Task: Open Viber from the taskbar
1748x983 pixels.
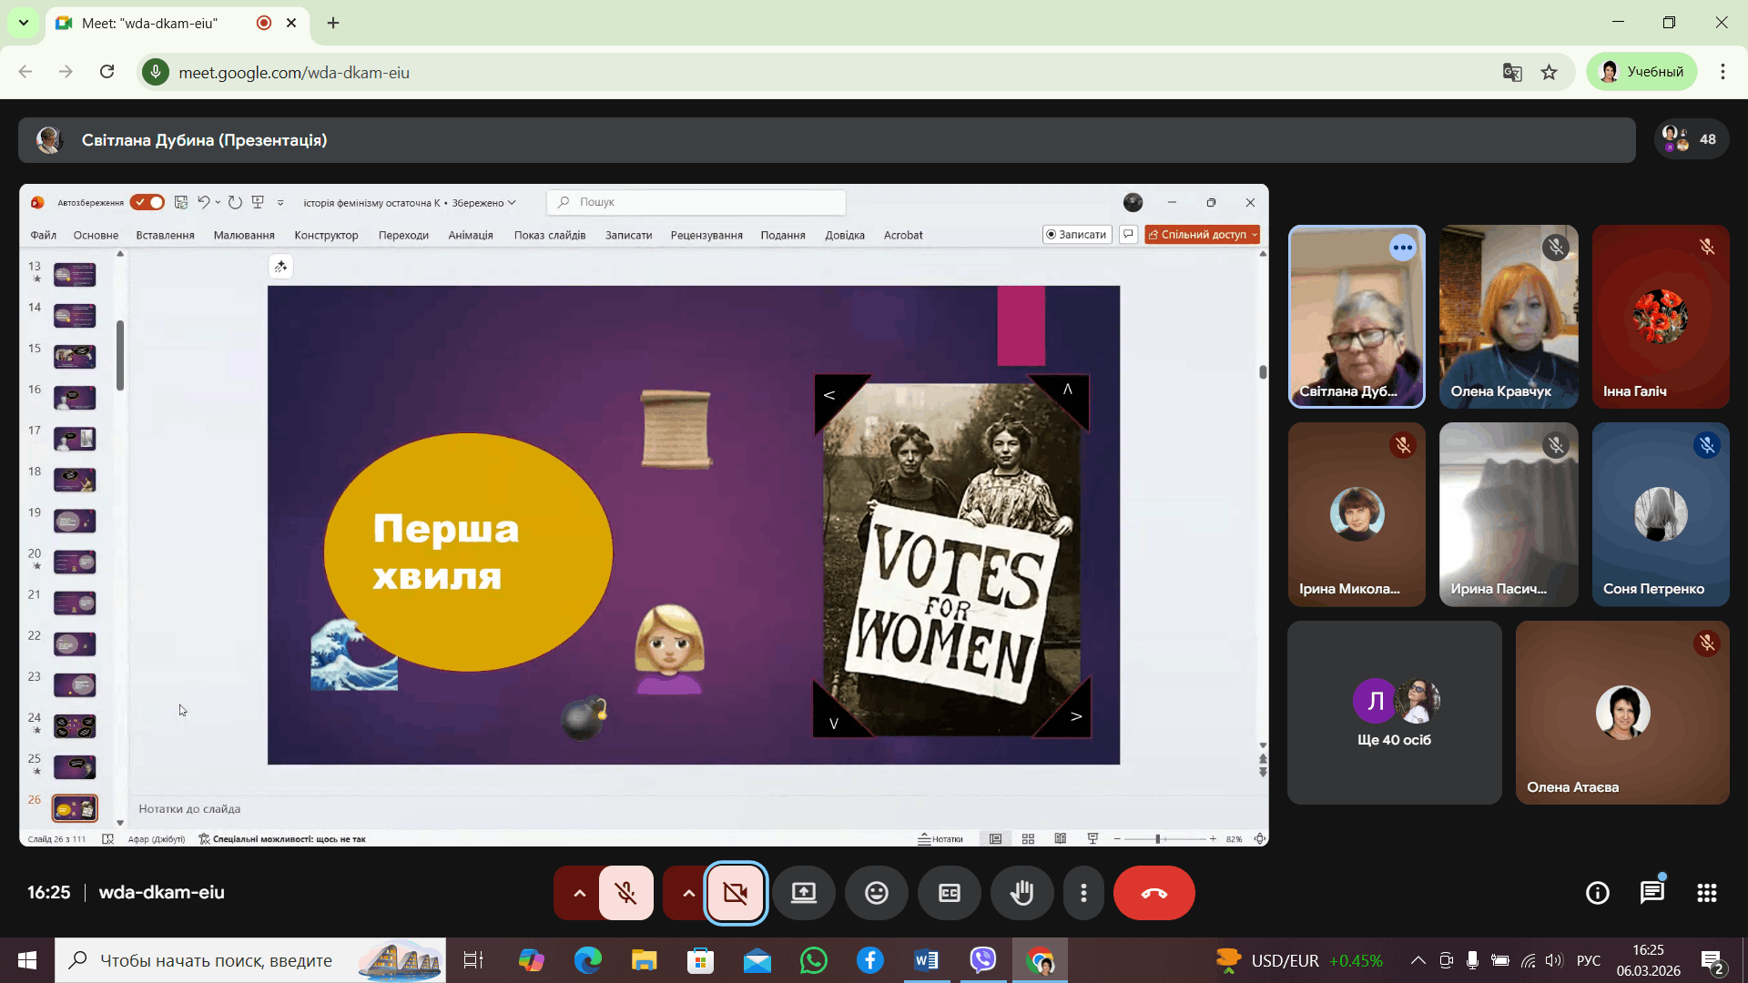Action: click(x=983, y=960)
